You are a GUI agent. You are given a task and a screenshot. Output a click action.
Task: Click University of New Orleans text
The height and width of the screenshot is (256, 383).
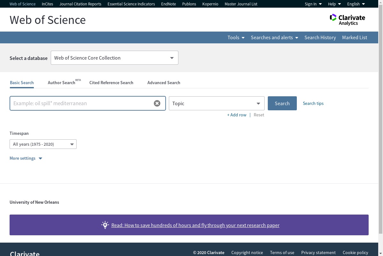pyautogui.click(x=34, y=202)
